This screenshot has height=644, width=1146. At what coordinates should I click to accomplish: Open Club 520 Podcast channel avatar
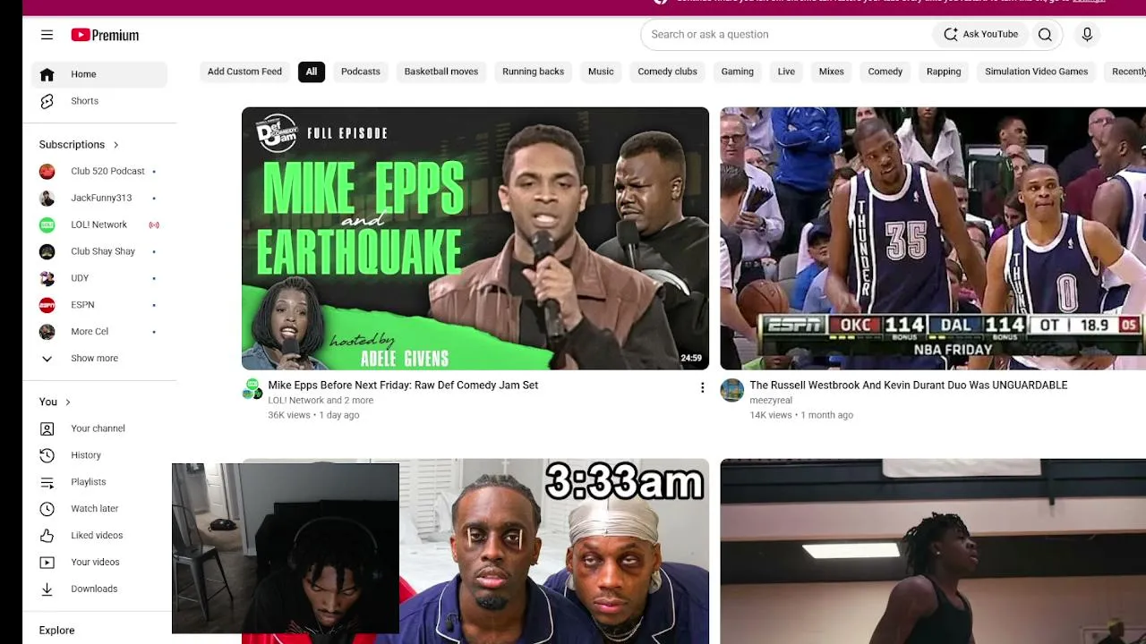click(x=47, y=171)
